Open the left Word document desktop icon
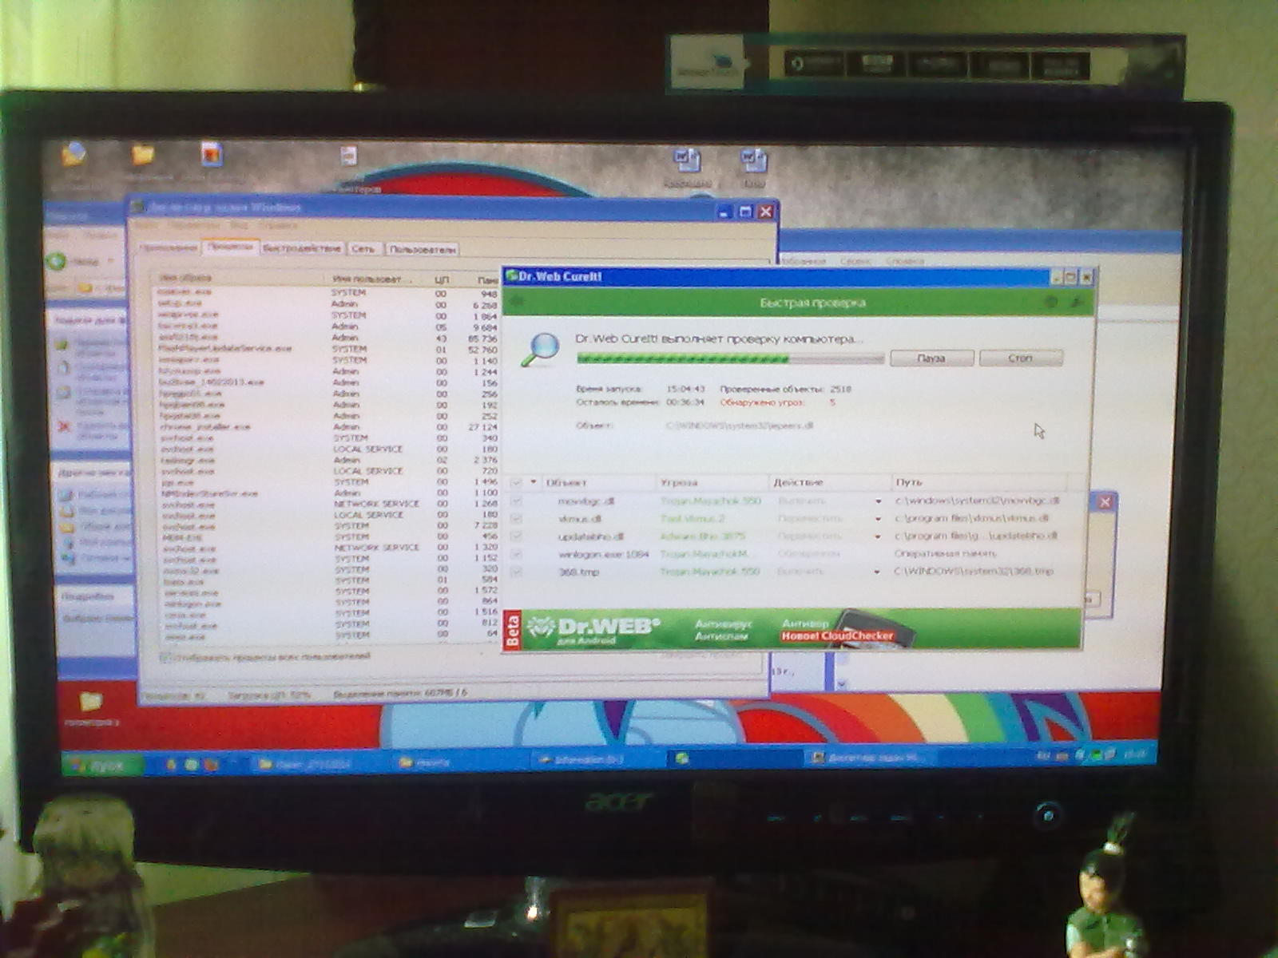 687,161
